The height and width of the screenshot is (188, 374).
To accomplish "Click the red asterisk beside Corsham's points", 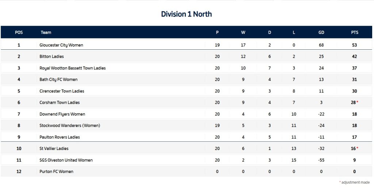I will coord(357,102).
